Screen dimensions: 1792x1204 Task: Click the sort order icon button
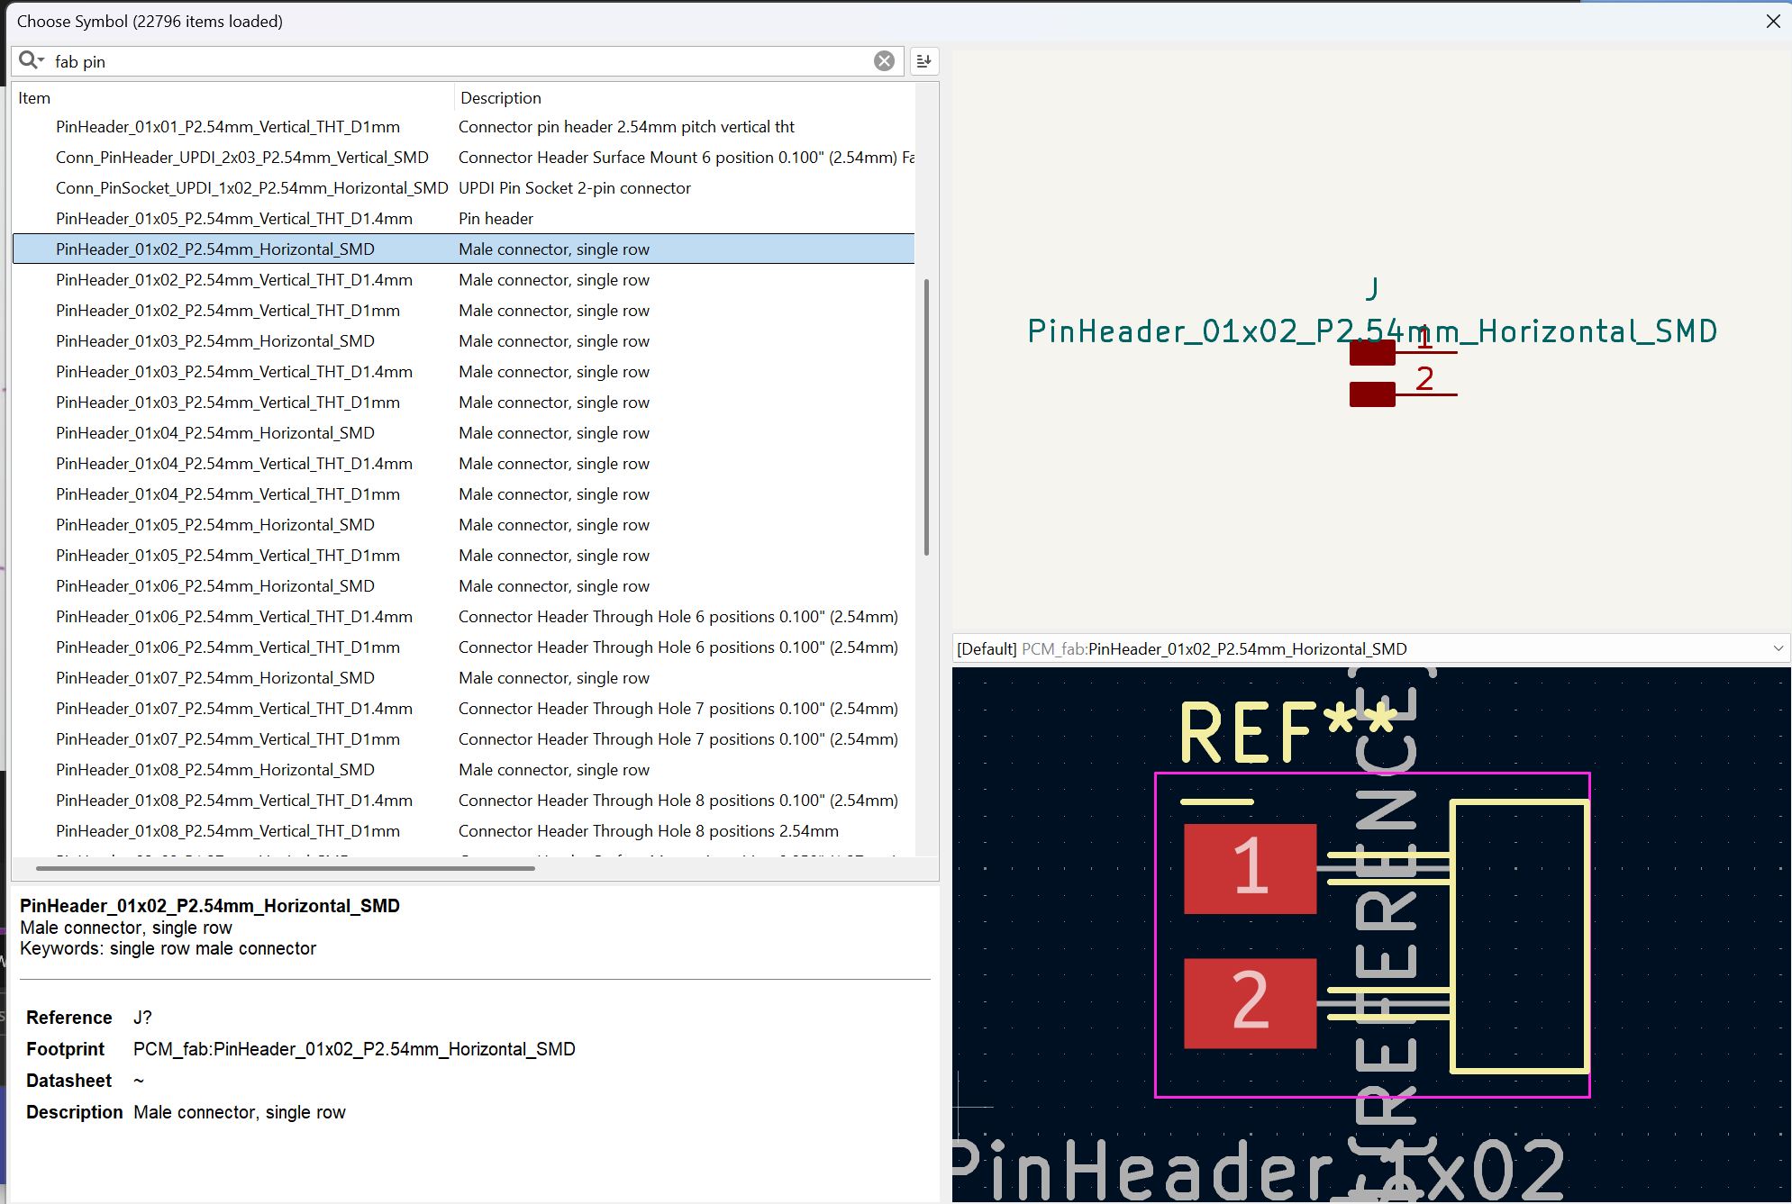point(923,61)
